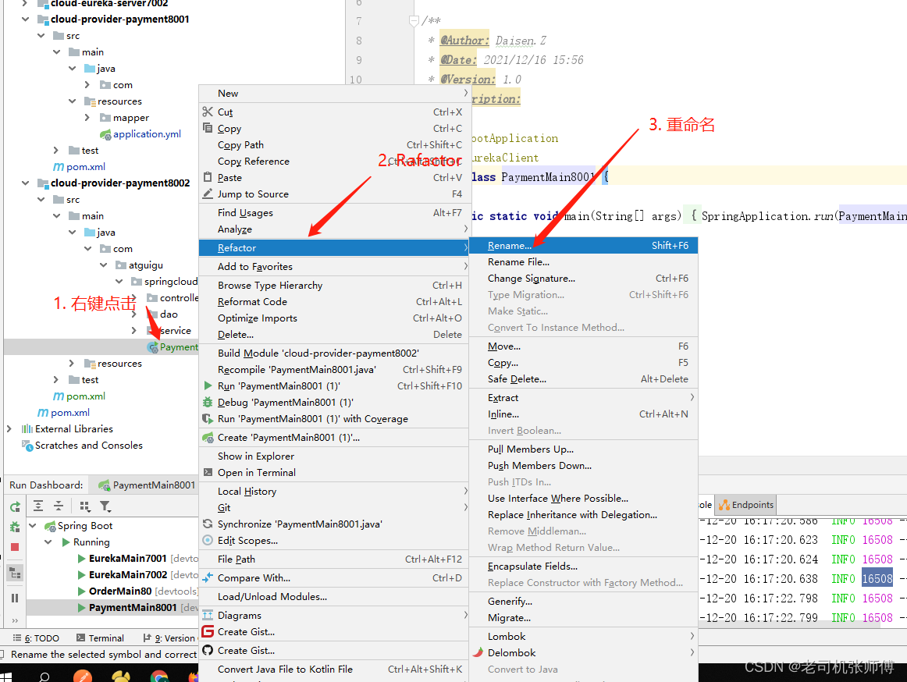This screenshot has height=682, width=907.
Task: Expand the mapper folder chevron
Action: click(87, 117)
